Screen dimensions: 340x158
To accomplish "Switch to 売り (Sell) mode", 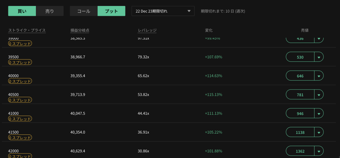I will [x=49, y=11].
